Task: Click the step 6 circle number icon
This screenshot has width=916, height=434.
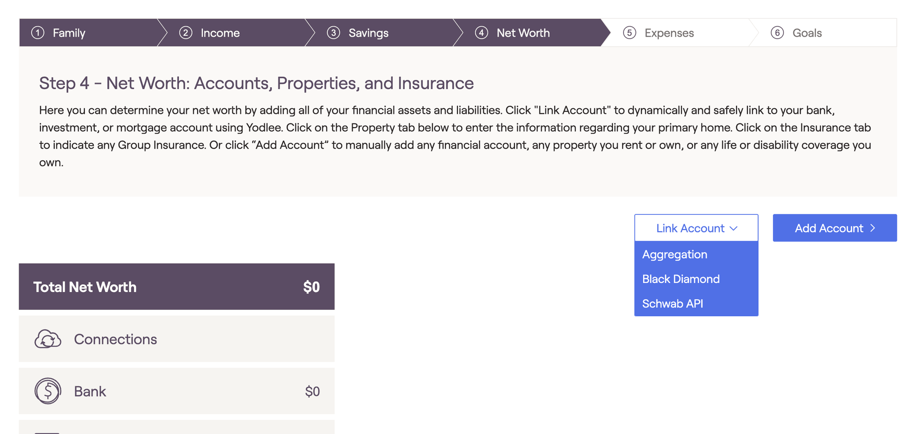Action: (x=777, y=33)
